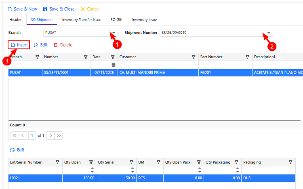Click the DUS packaging cell
Image resolution: width=303 pixels, height=189 pixels.
point(268,178)
